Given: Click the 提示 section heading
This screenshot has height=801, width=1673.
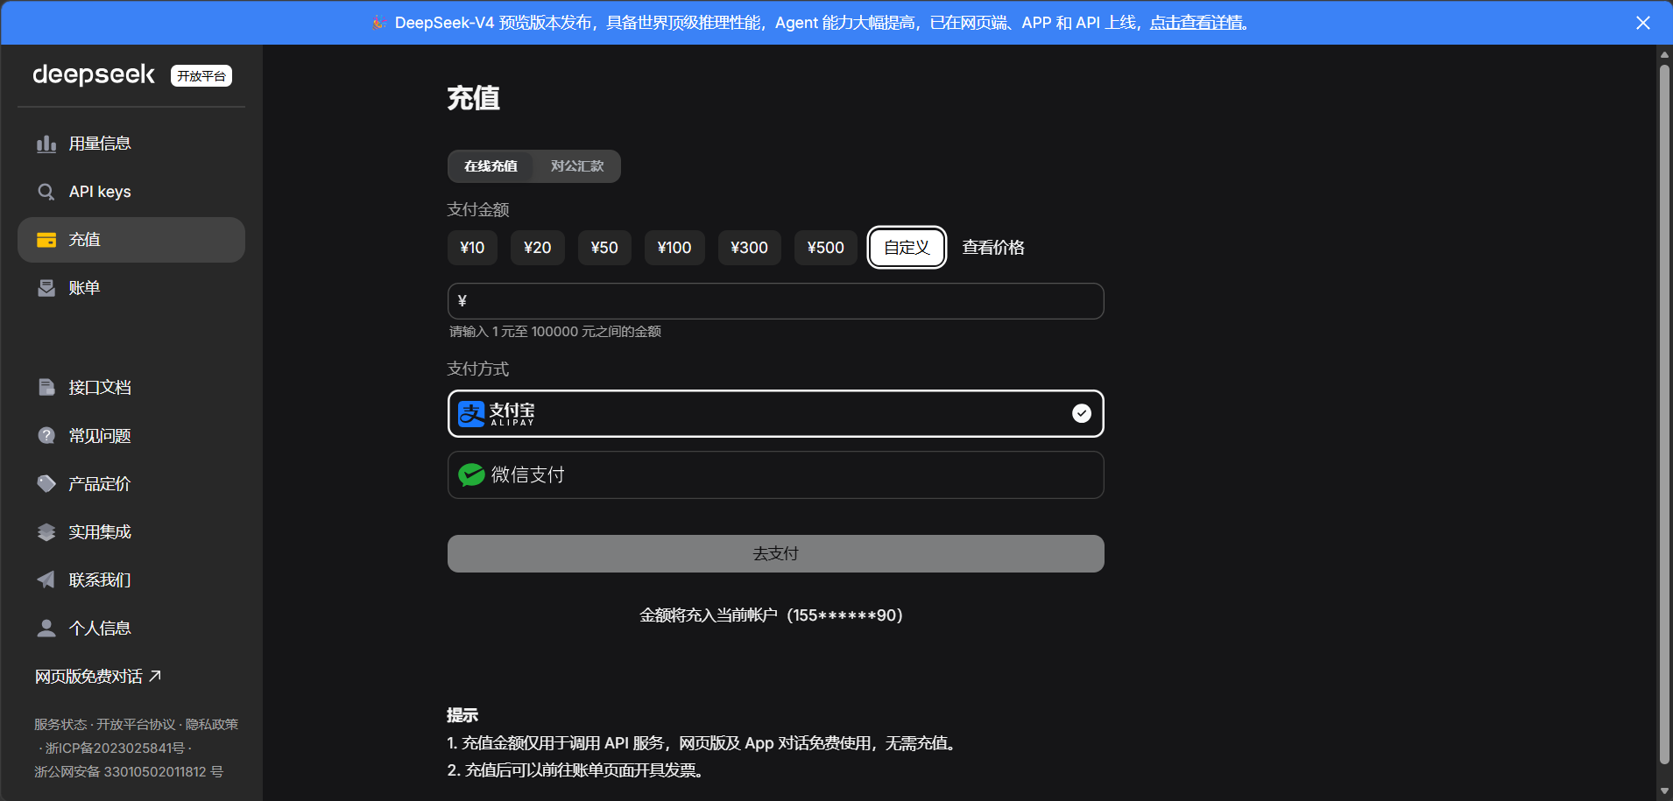Looking at the screenshot, I should [x=462, y=714].
